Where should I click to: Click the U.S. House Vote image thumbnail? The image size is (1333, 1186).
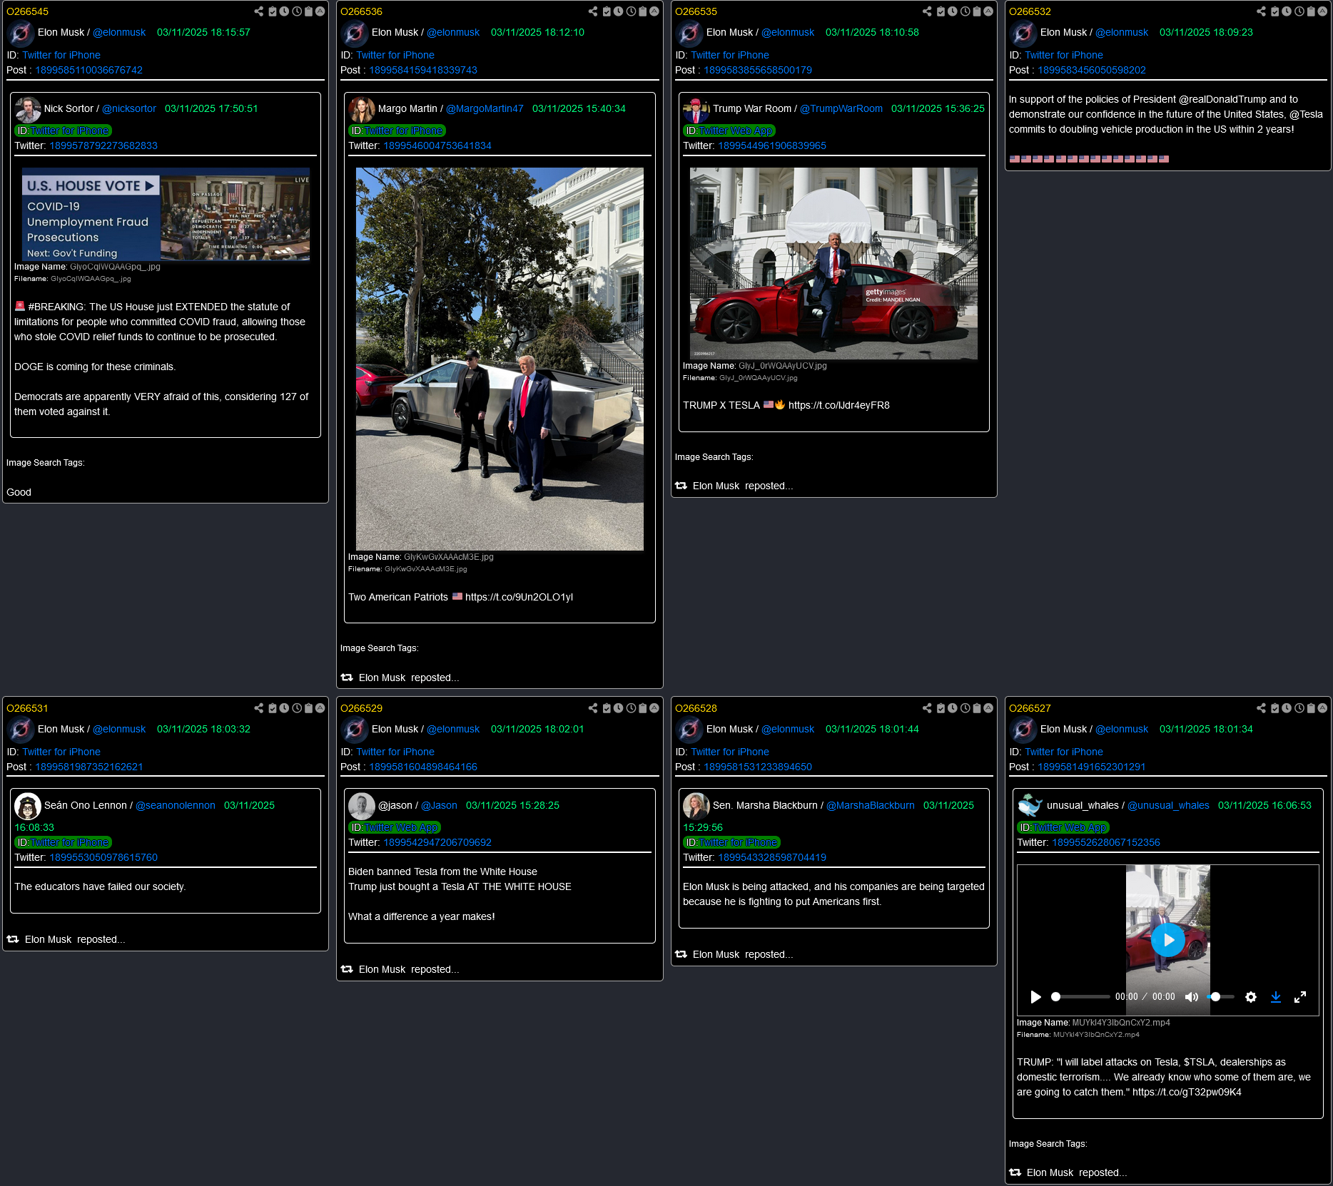[166, 214]
